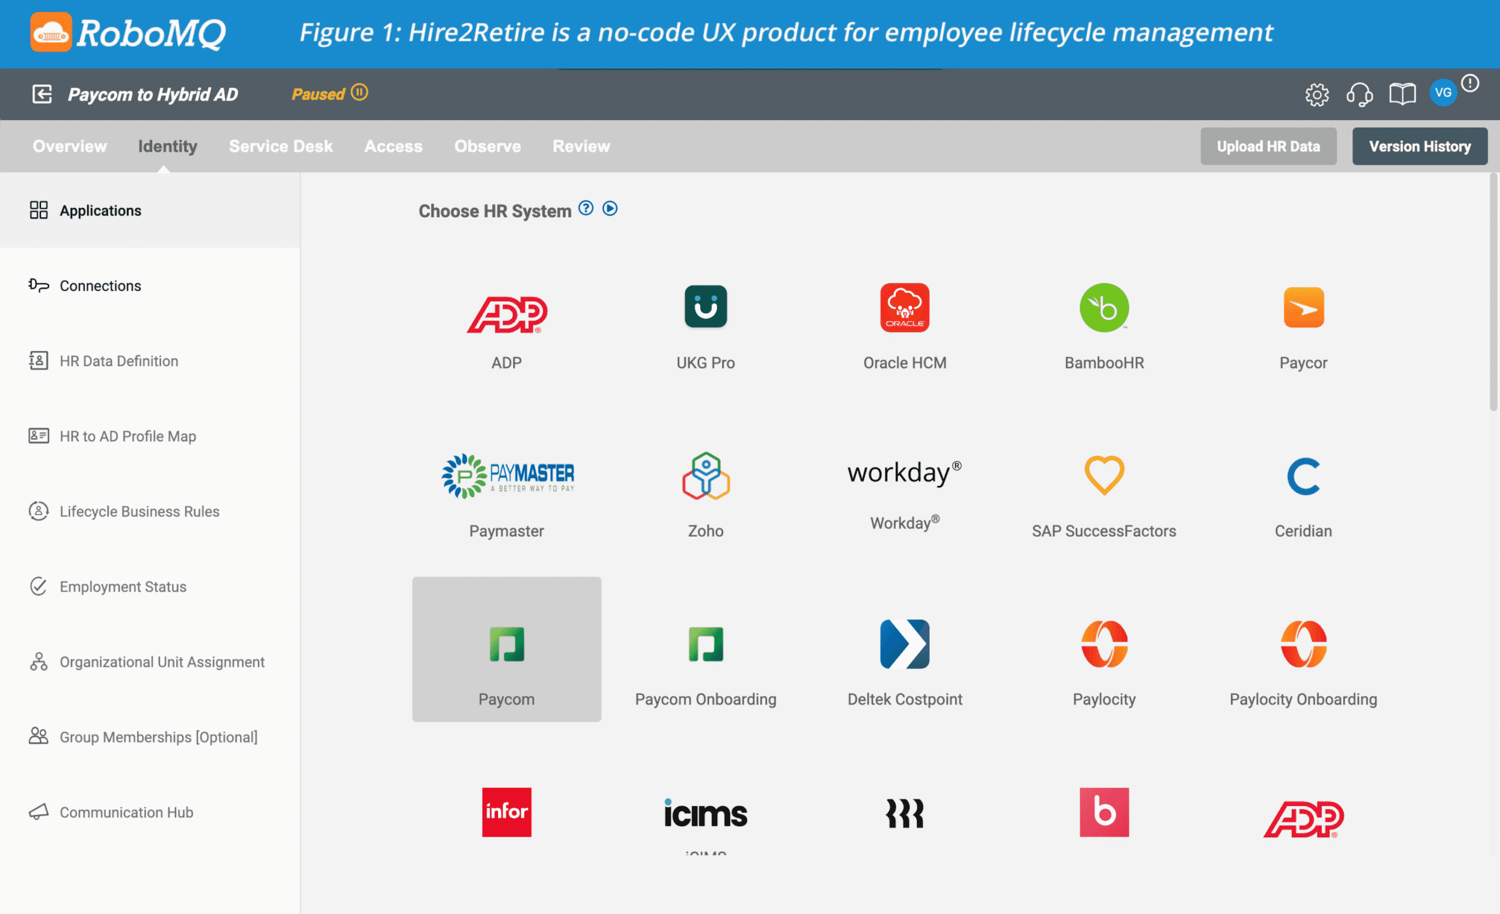Image resolution: width=1500 pixels, height=914 pixels.
Task: Click the back/exit arrow icon
Action: 42,94
